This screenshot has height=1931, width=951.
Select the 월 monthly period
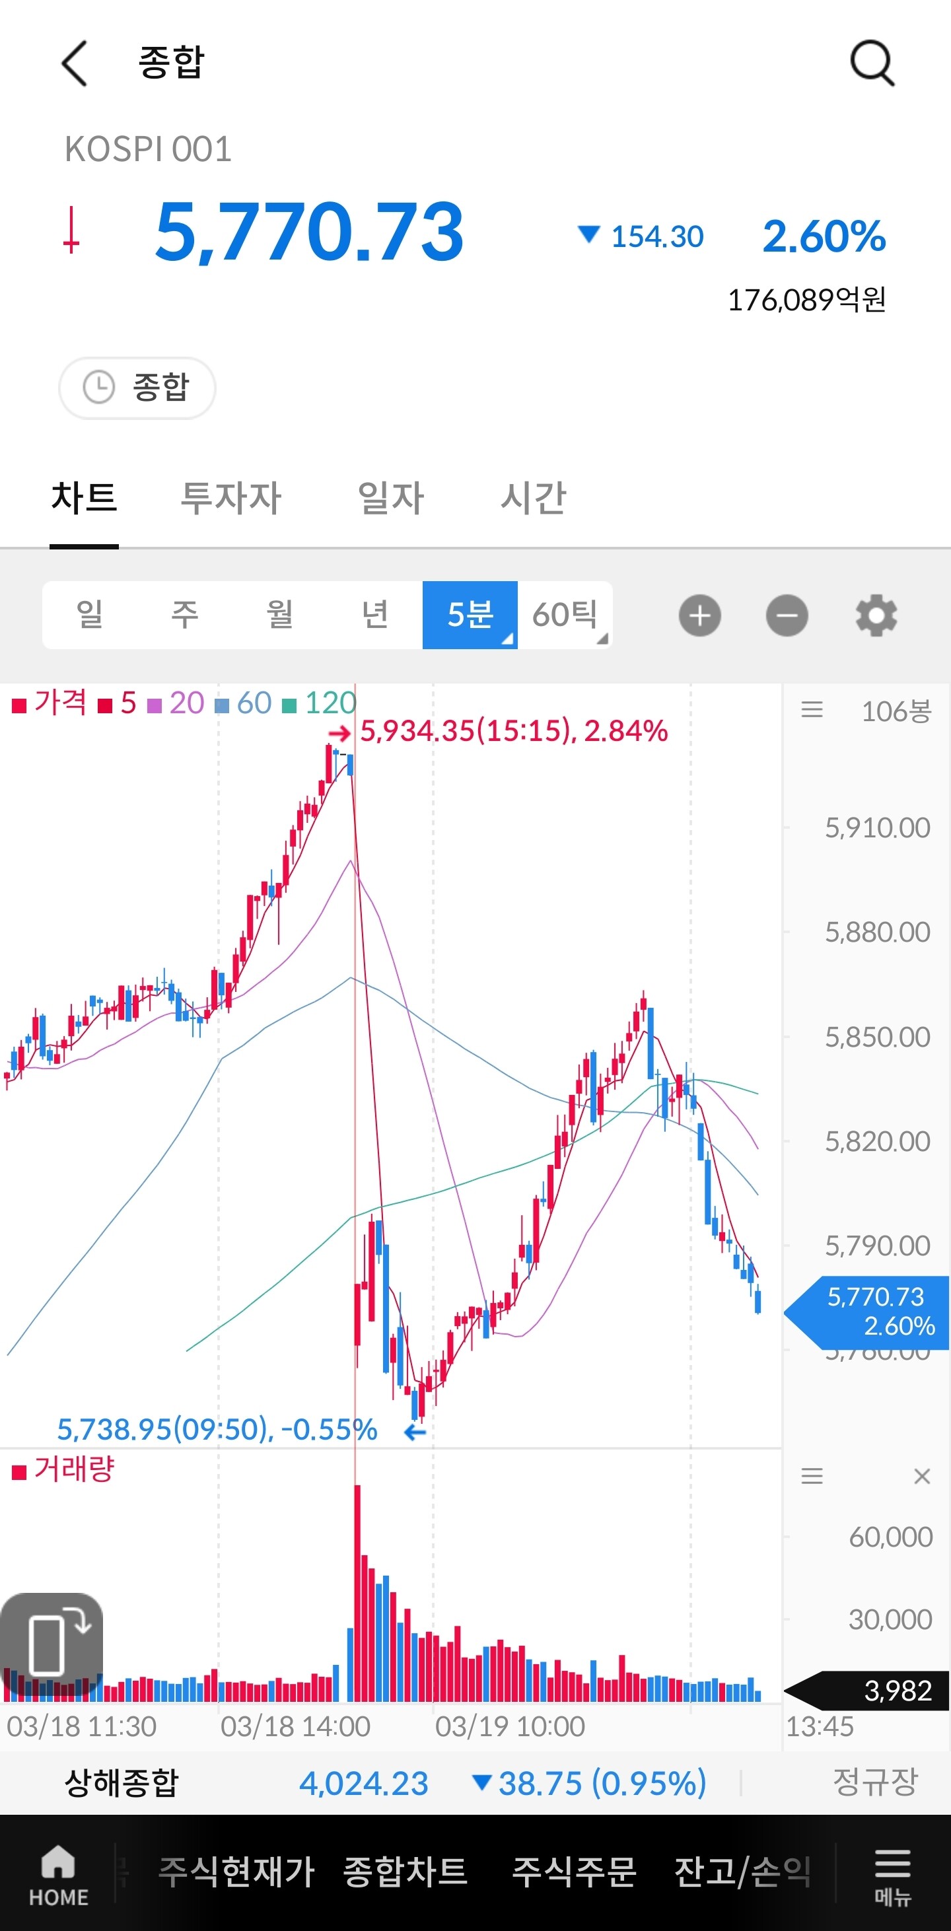[279, 615]
